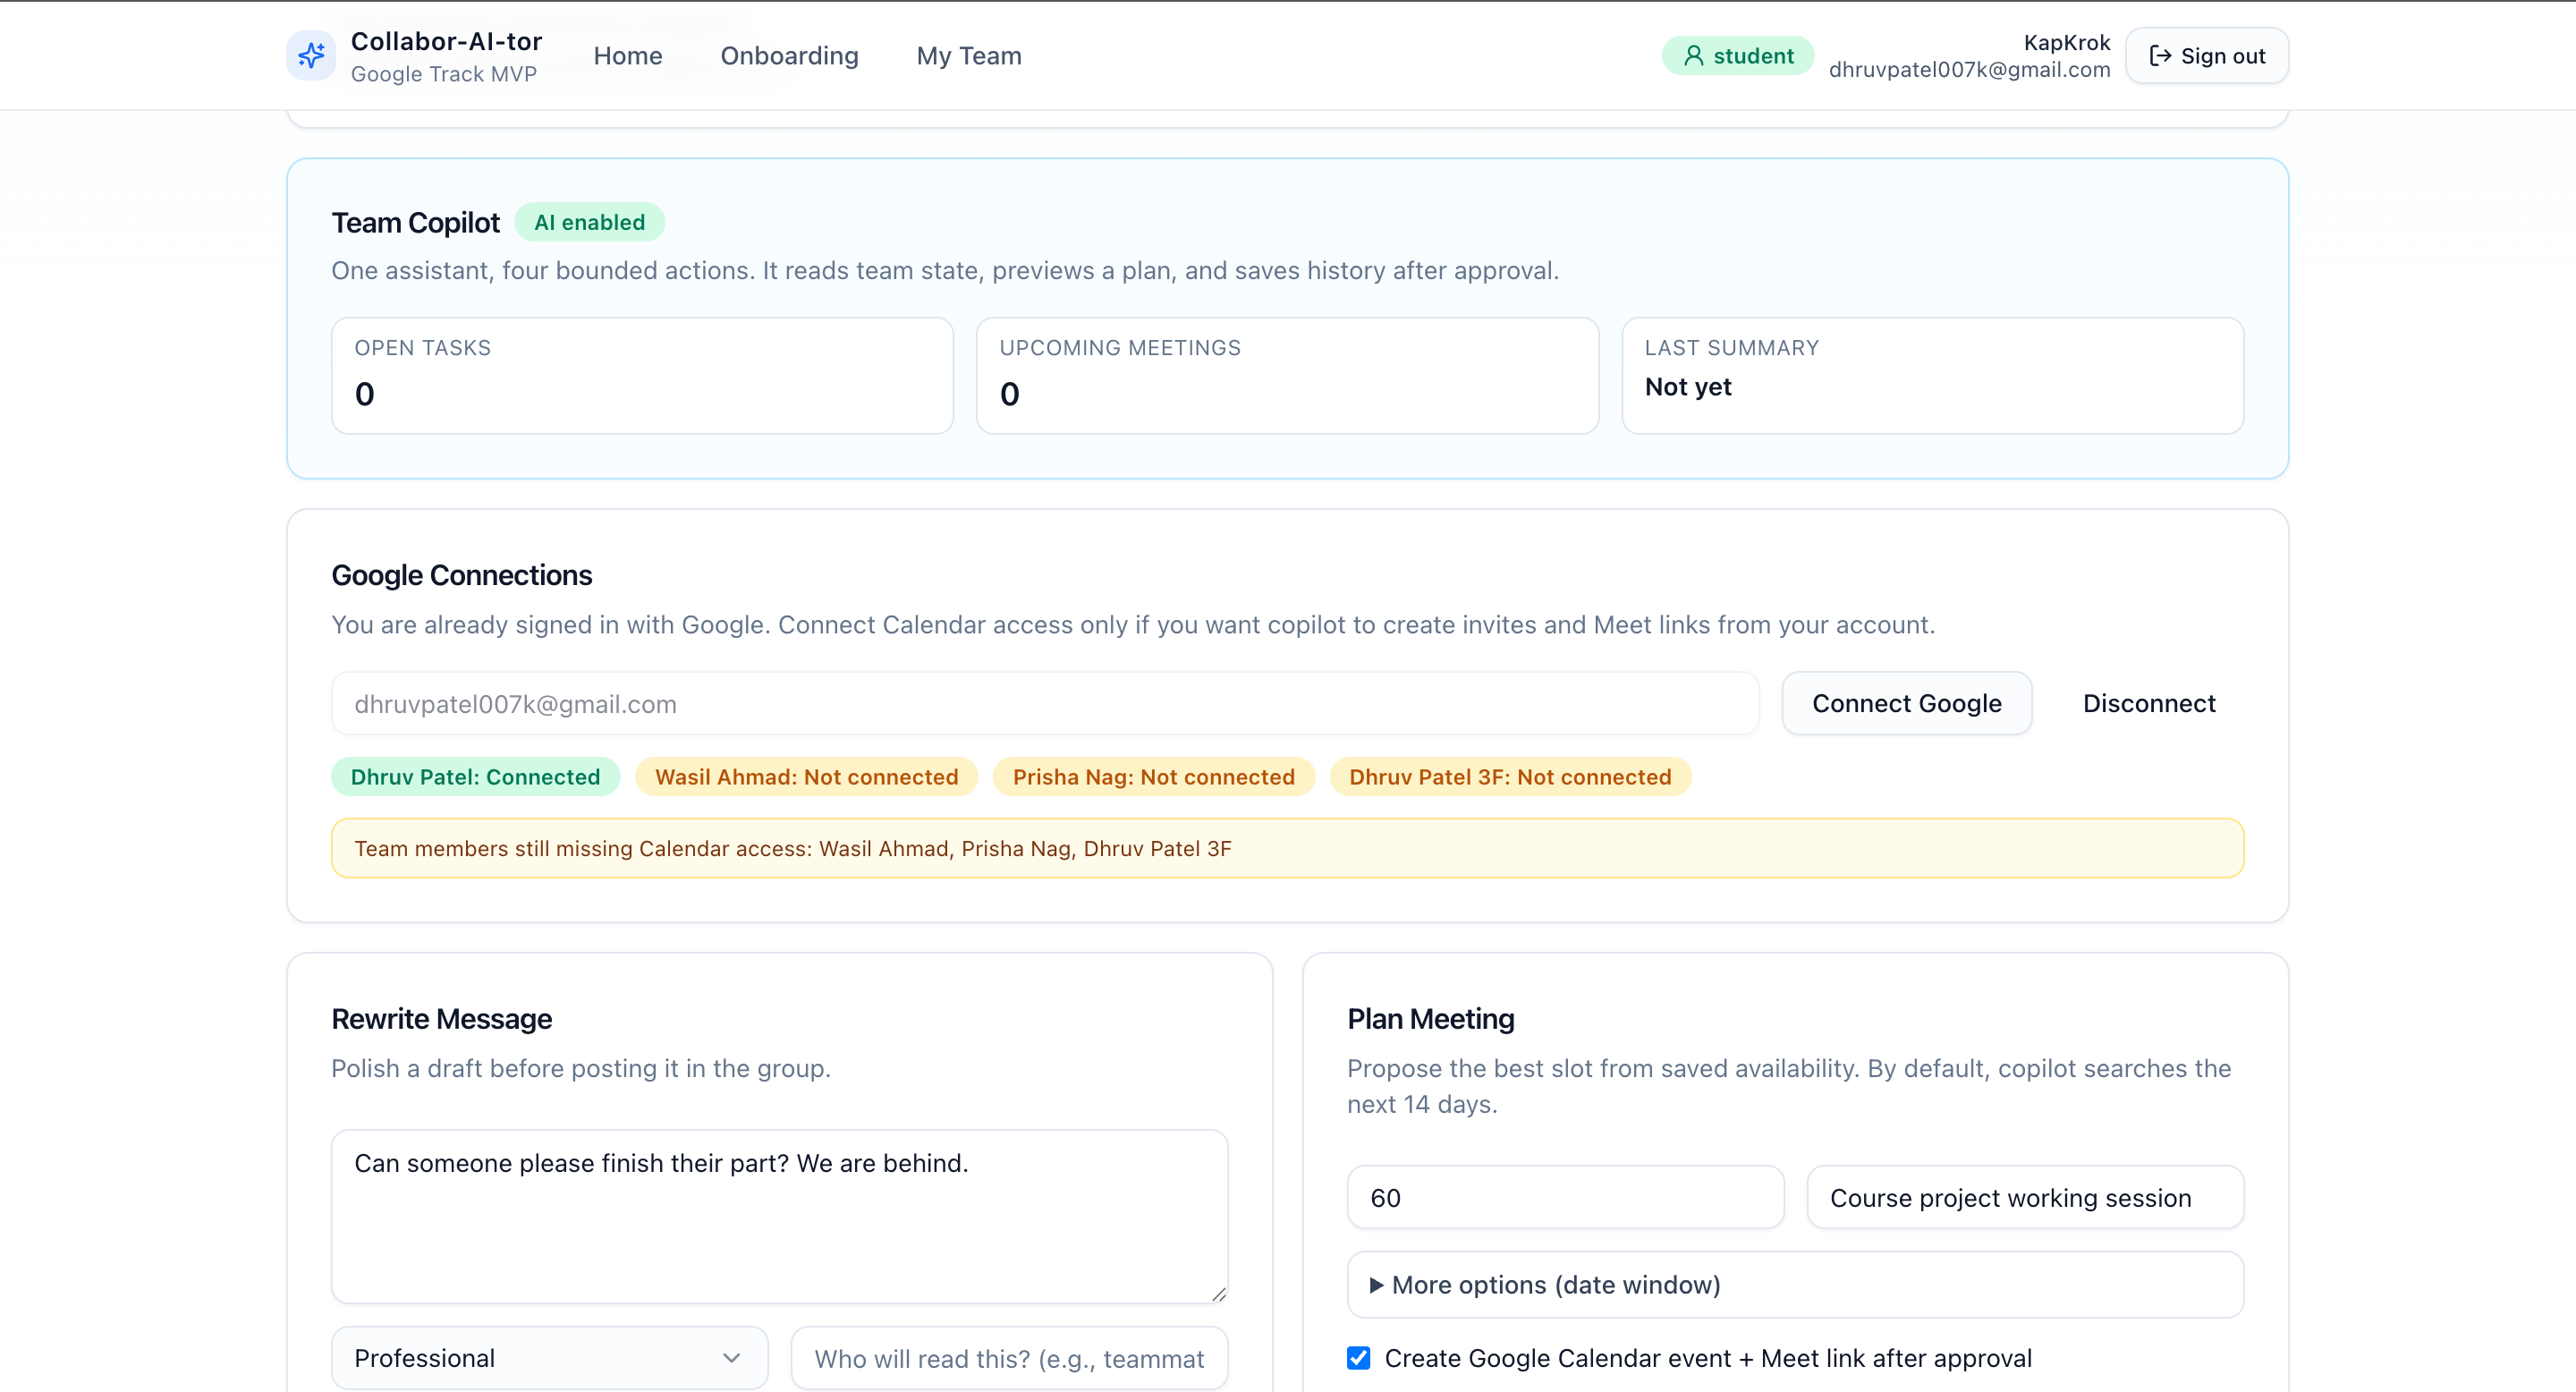Viewport: 2576px width, 1392px height.
Task: Click the AI enabled badge
Action: pos(589,222)
